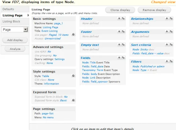Add a new Argument
Screen dimensions: 176x130
167,31
